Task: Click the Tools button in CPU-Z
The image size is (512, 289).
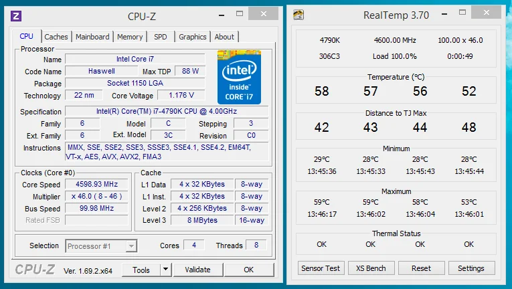Action: (141, 270)
